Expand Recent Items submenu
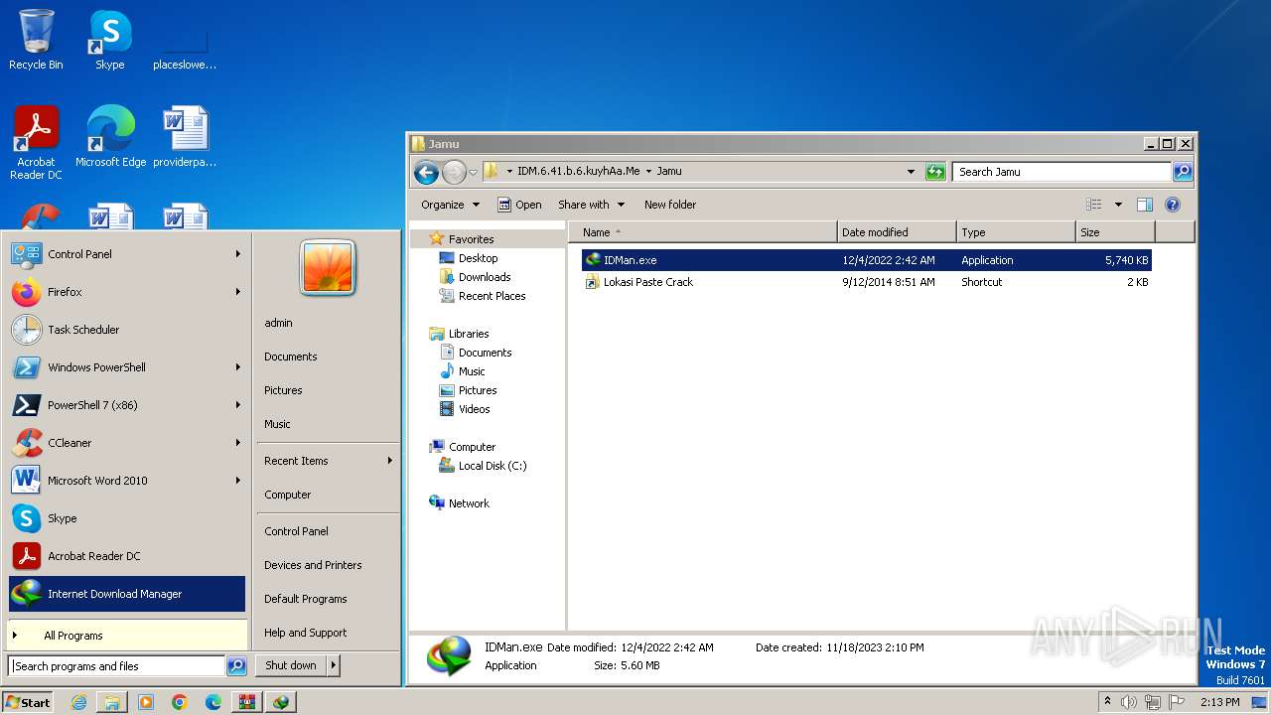Viewport: 1271px width, 715px height. [x=328, y=461]
